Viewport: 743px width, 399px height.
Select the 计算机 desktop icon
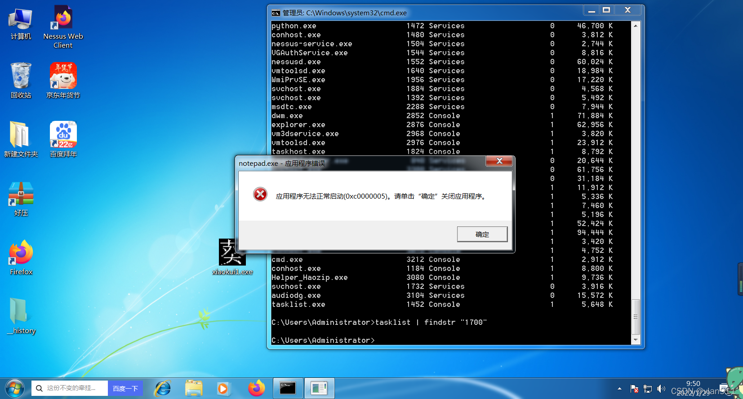(21, 24)
